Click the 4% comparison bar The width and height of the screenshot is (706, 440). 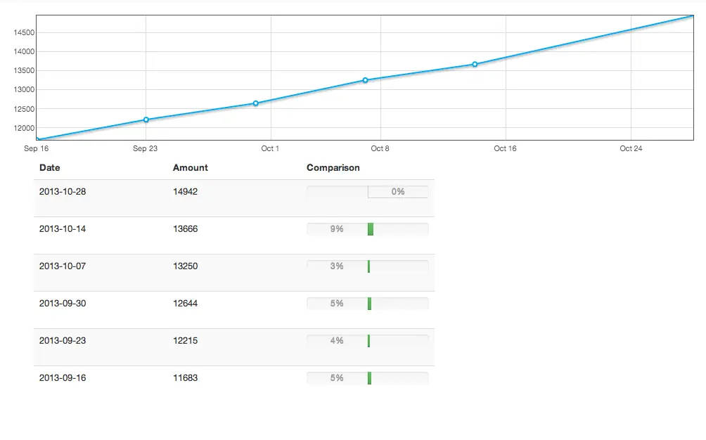tap(367, 340)
